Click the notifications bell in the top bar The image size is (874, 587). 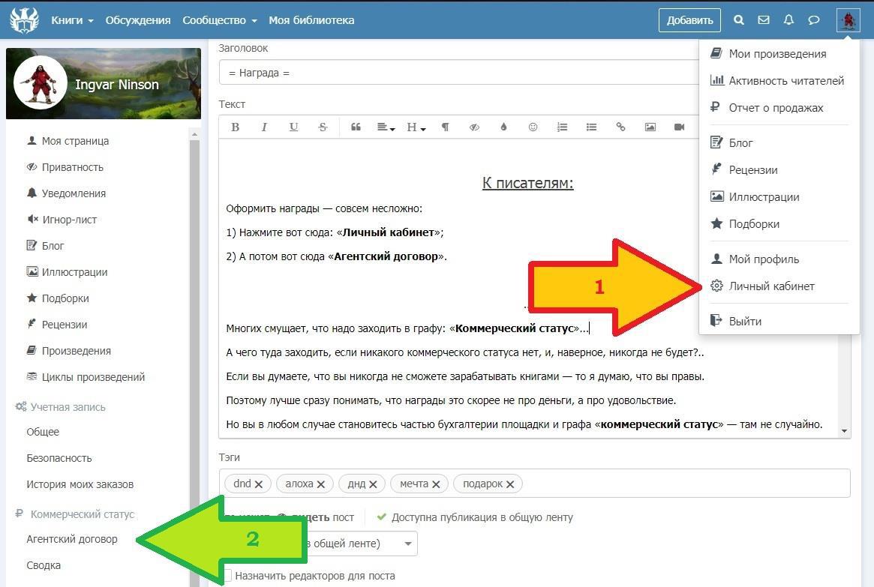tap(788, 20)
